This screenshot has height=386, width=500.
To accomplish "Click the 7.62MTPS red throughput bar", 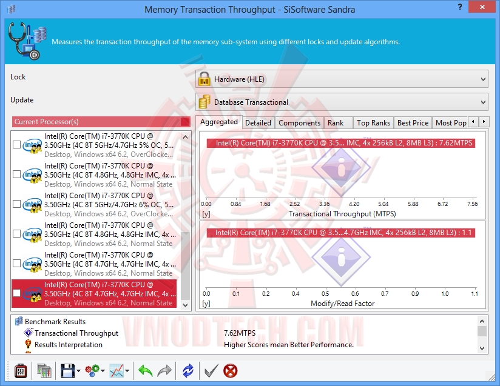I will 341,143.
